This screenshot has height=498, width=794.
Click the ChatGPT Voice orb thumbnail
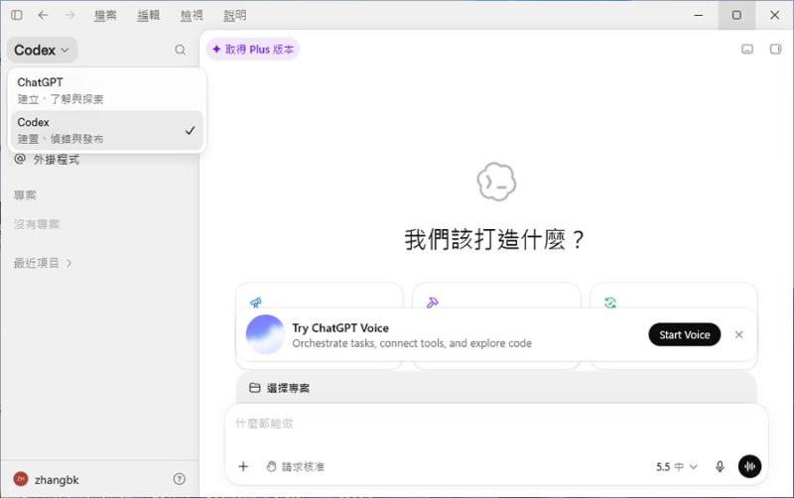[x=265, y=334]
